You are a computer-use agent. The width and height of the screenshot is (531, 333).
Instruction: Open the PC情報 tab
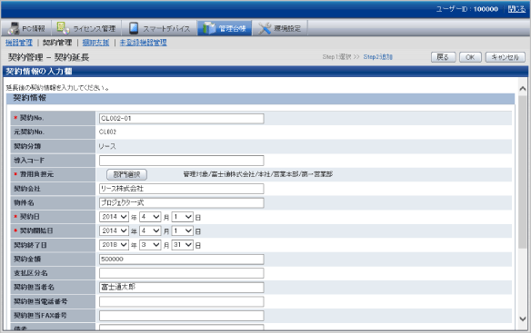[x=26, y=28]
